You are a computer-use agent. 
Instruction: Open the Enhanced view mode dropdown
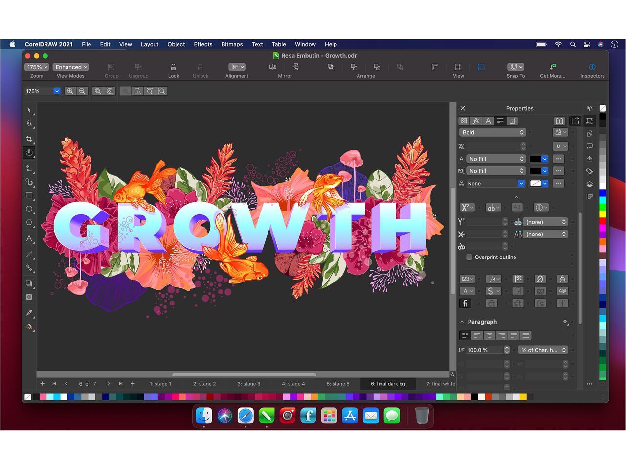71,67
